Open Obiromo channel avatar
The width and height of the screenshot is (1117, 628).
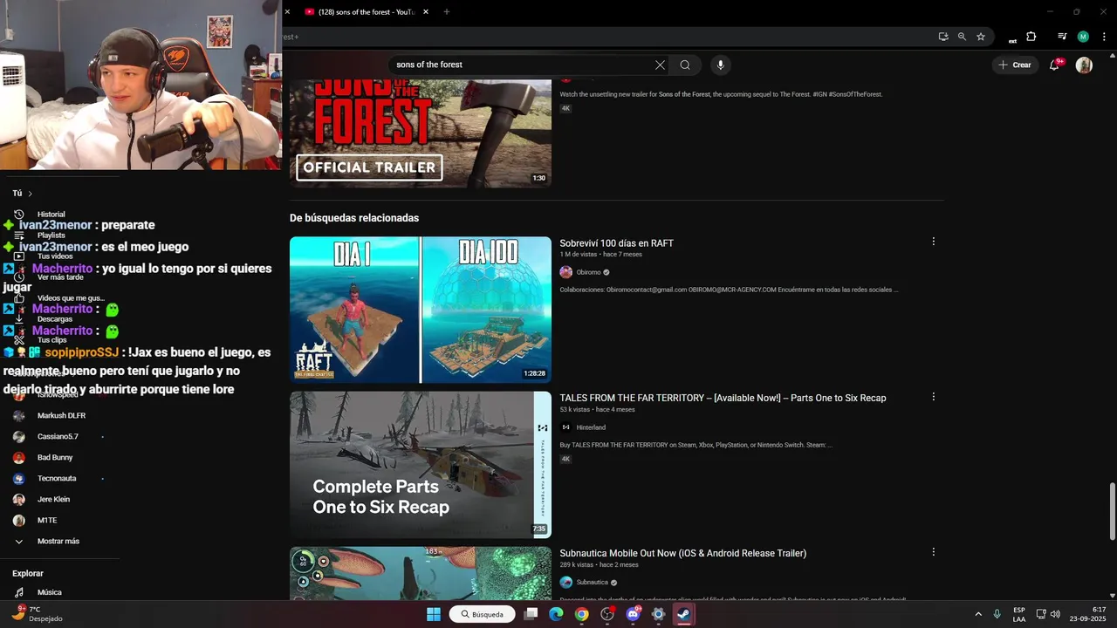click(565, 272)
